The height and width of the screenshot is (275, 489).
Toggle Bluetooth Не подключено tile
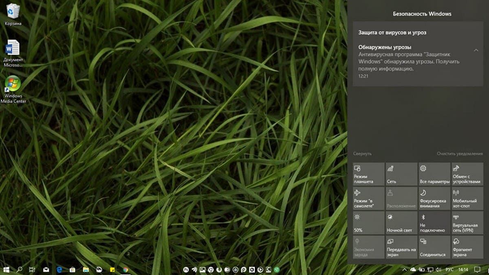(434, 222)
